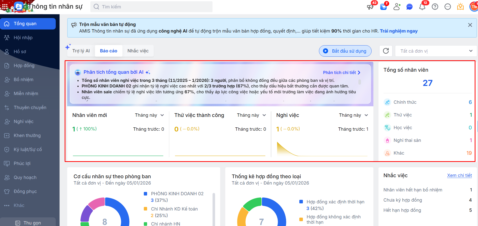Open Tháng này dropdown for Thử việc thành công
Screen dimensions: 478x226
click(x=251, y=115)
